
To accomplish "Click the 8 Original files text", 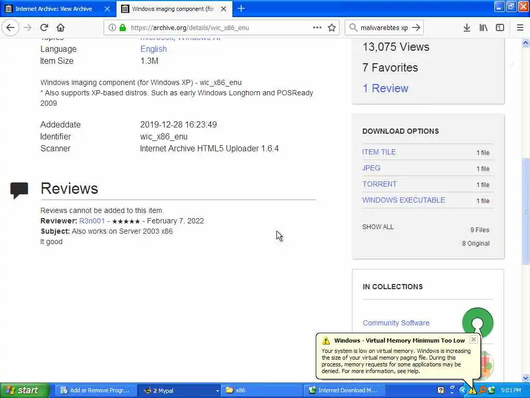I will click(x=476, y=244).
